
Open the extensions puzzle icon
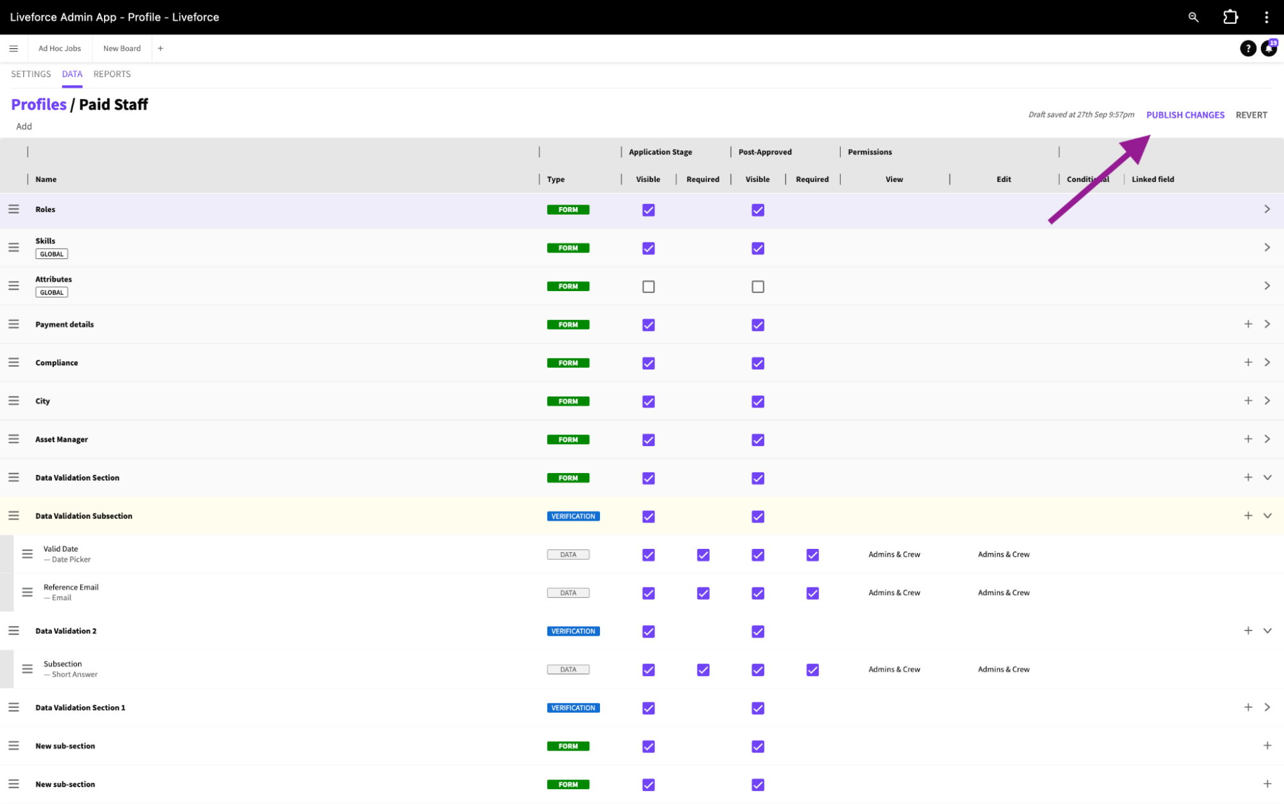click(x=1231, y=17)
